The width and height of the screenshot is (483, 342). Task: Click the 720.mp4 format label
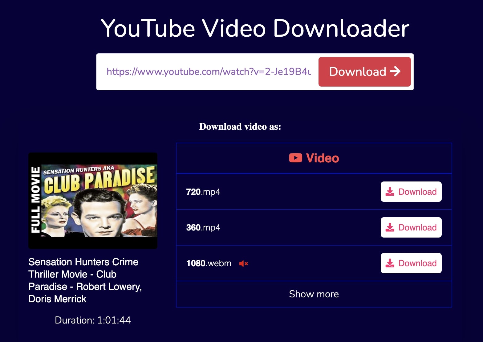tap(203, 192)
